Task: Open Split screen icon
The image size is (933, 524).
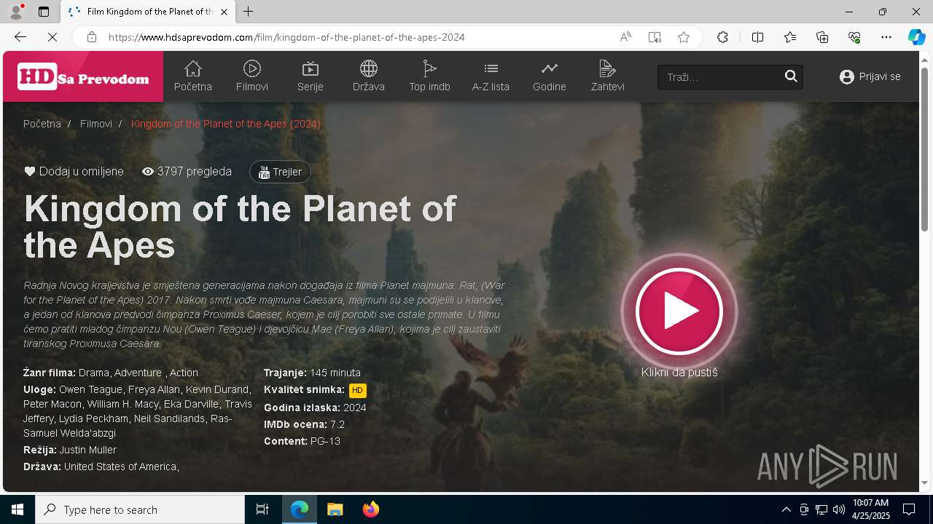Action: (x=757, y=37)
